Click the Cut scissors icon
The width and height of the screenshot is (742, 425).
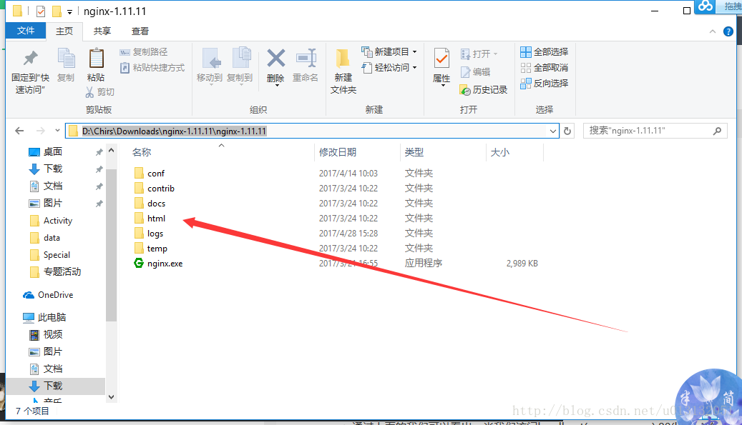pyautogui.click(x=89, y=92)
